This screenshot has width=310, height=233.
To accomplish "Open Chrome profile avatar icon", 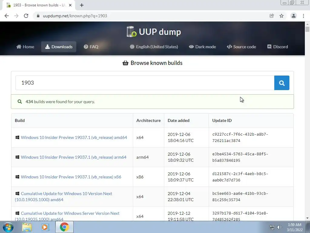I will [294, 16].
